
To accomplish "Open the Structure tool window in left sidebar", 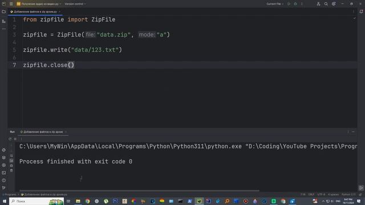I will coord(4,21).
